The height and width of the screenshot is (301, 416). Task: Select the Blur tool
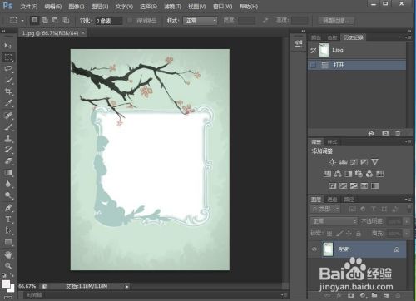(8, 184)
